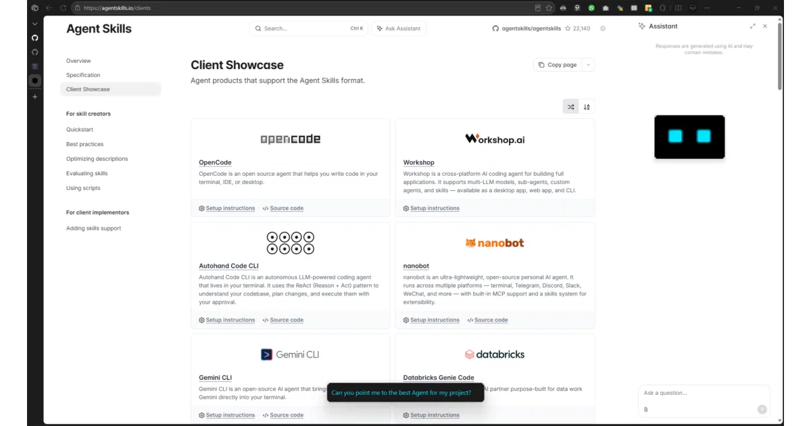The image size is (811, 426).
Task: Close the Assistant panel
Action: (x=765, y=26)
